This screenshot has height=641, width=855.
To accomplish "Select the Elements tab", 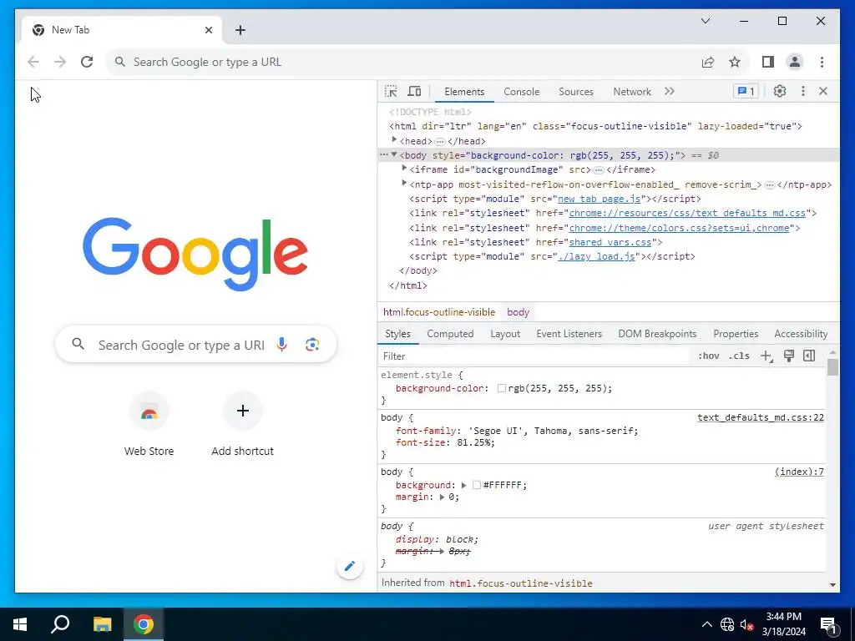I will (x=464, y=92).
